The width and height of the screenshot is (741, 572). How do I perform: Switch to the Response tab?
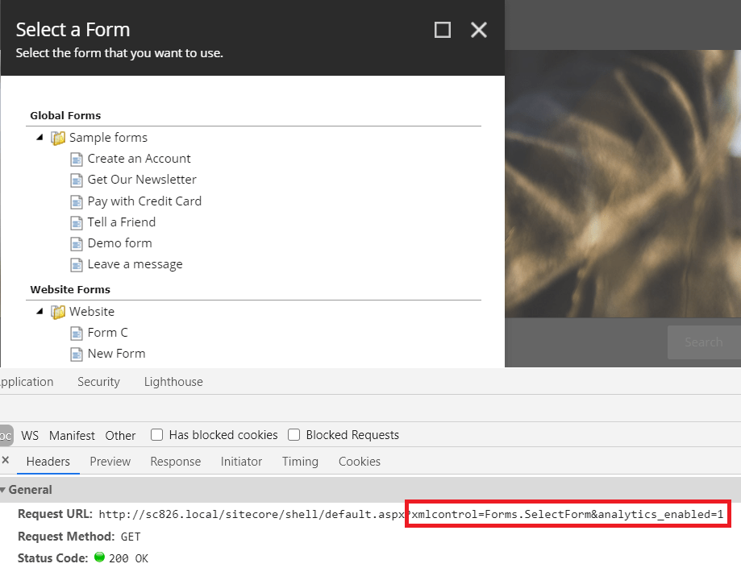click(x=175, y=462)
